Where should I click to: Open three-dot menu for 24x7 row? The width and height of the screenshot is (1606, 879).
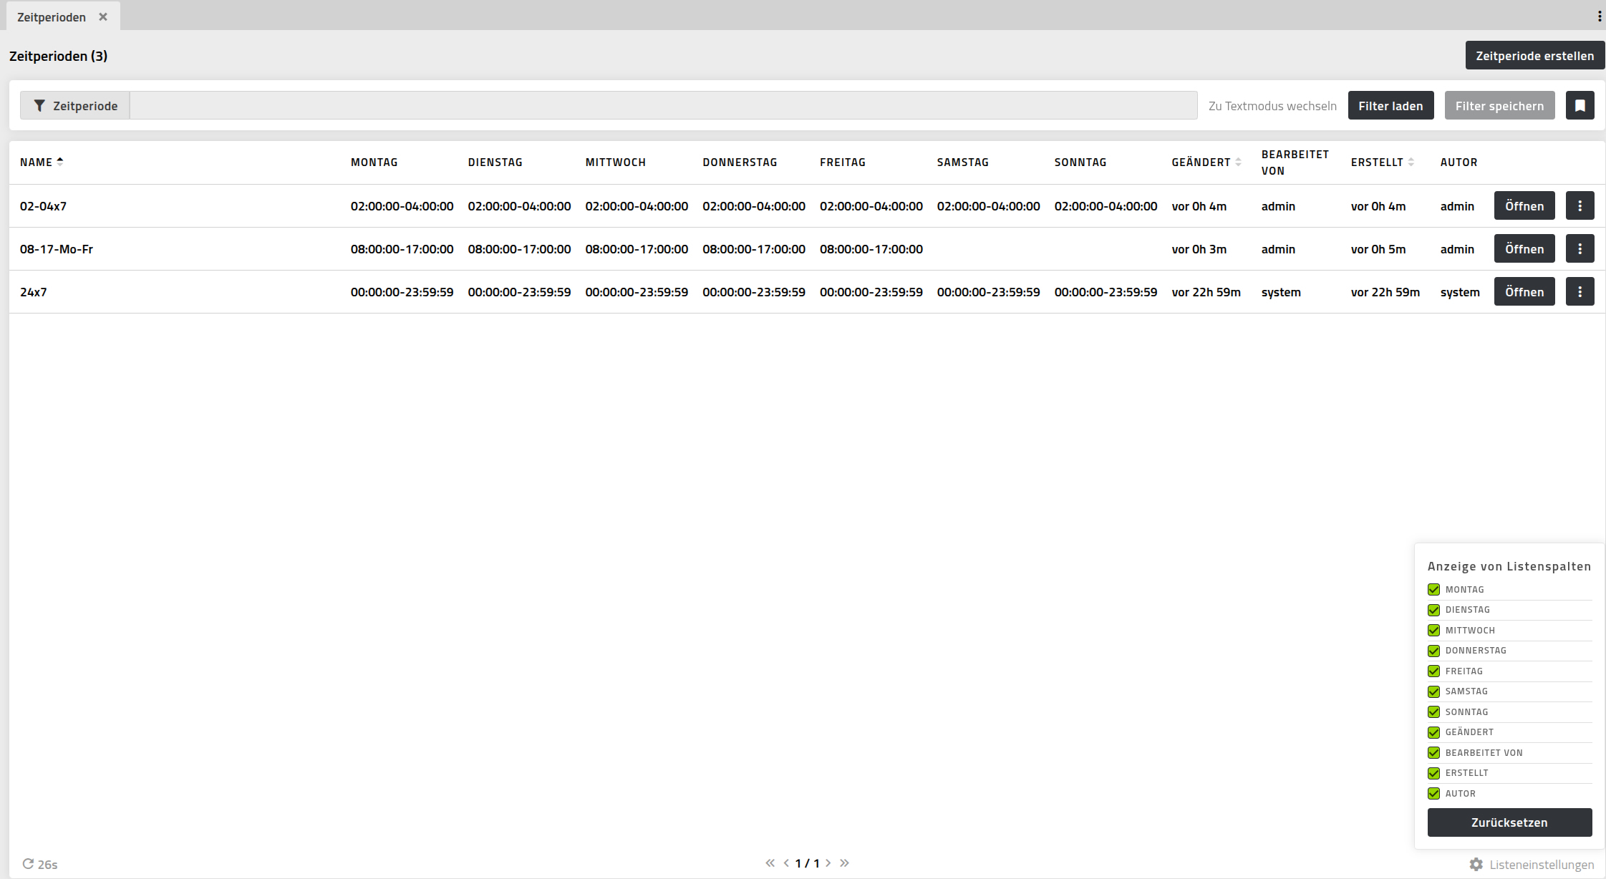1580,292
